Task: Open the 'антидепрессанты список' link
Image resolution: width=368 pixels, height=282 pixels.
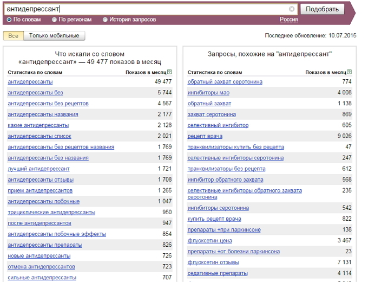Action: (x=40, y=136)
